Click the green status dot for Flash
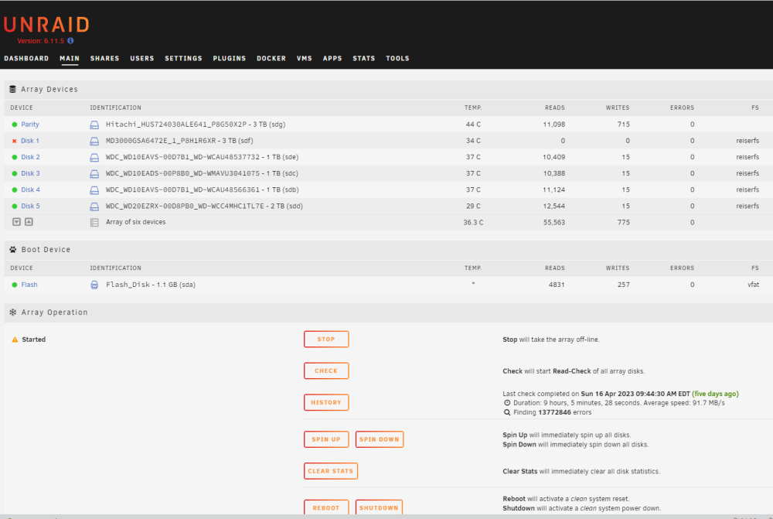The width and height of the screenshot is (773, 519). (x=14, y=285)
